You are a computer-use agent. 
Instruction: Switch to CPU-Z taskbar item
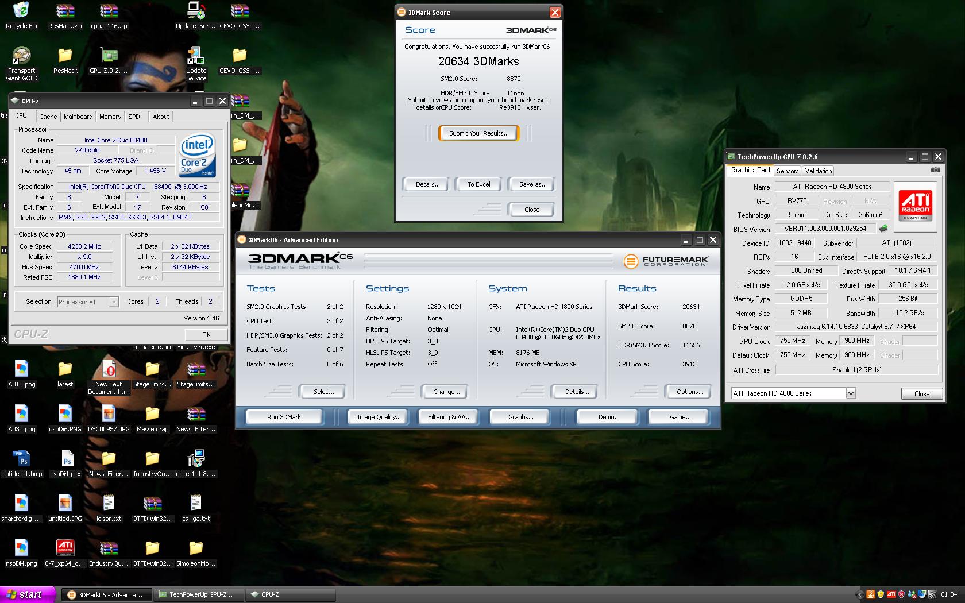[292, 594]
